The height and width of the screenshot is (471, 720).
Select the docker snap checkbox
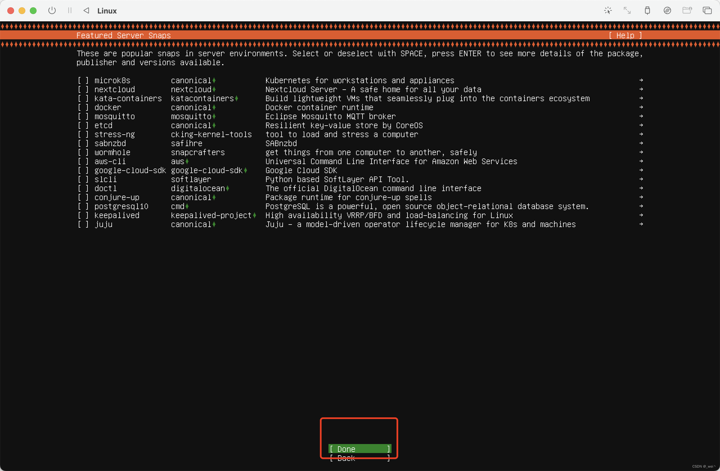pos(83,107)
